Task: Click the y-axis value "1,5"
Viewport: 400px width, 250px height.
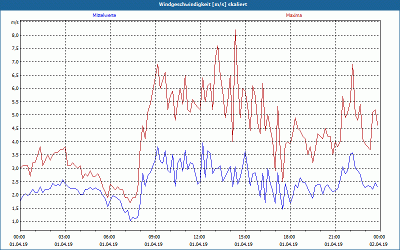Action: point(16,208)
